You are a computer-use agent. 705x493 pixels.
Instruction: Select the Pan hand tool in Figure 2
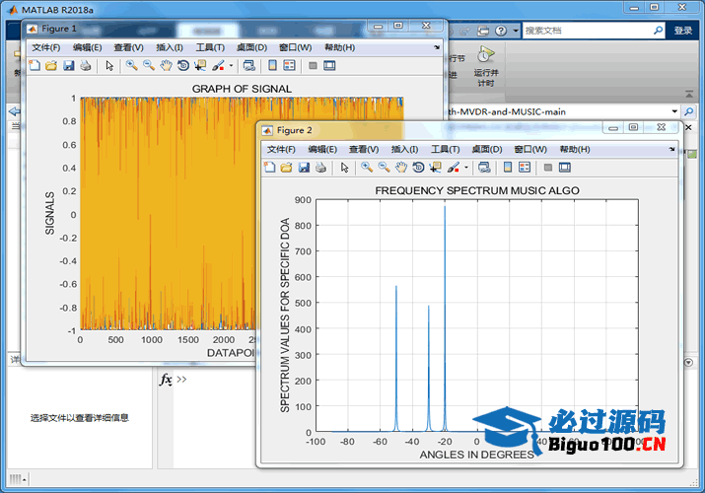tap(401, 168)
